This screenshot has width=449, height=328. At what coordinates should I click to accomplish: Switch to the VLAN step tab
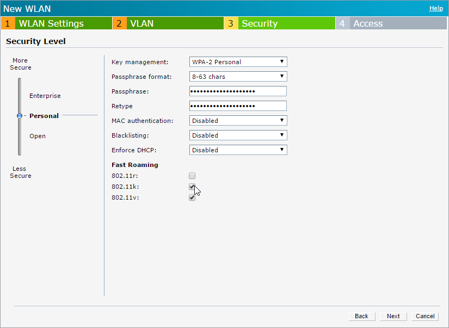click(x=168, y=23)
